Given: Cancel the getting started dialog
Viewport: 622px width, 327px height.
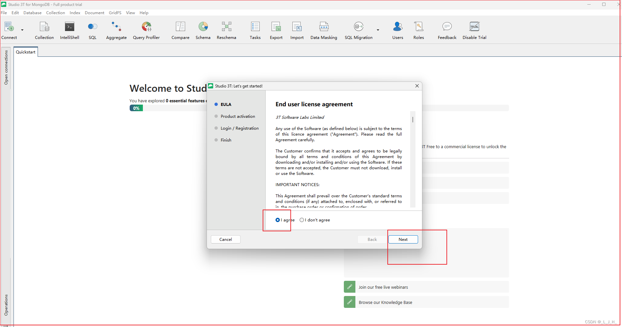Looking at the screenshot, I should pyautogui.click(x=226, y=240).
